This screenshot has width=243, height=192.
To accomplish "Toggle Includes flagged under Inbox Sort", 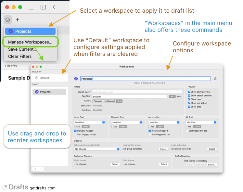I will (x=75, y=131).
